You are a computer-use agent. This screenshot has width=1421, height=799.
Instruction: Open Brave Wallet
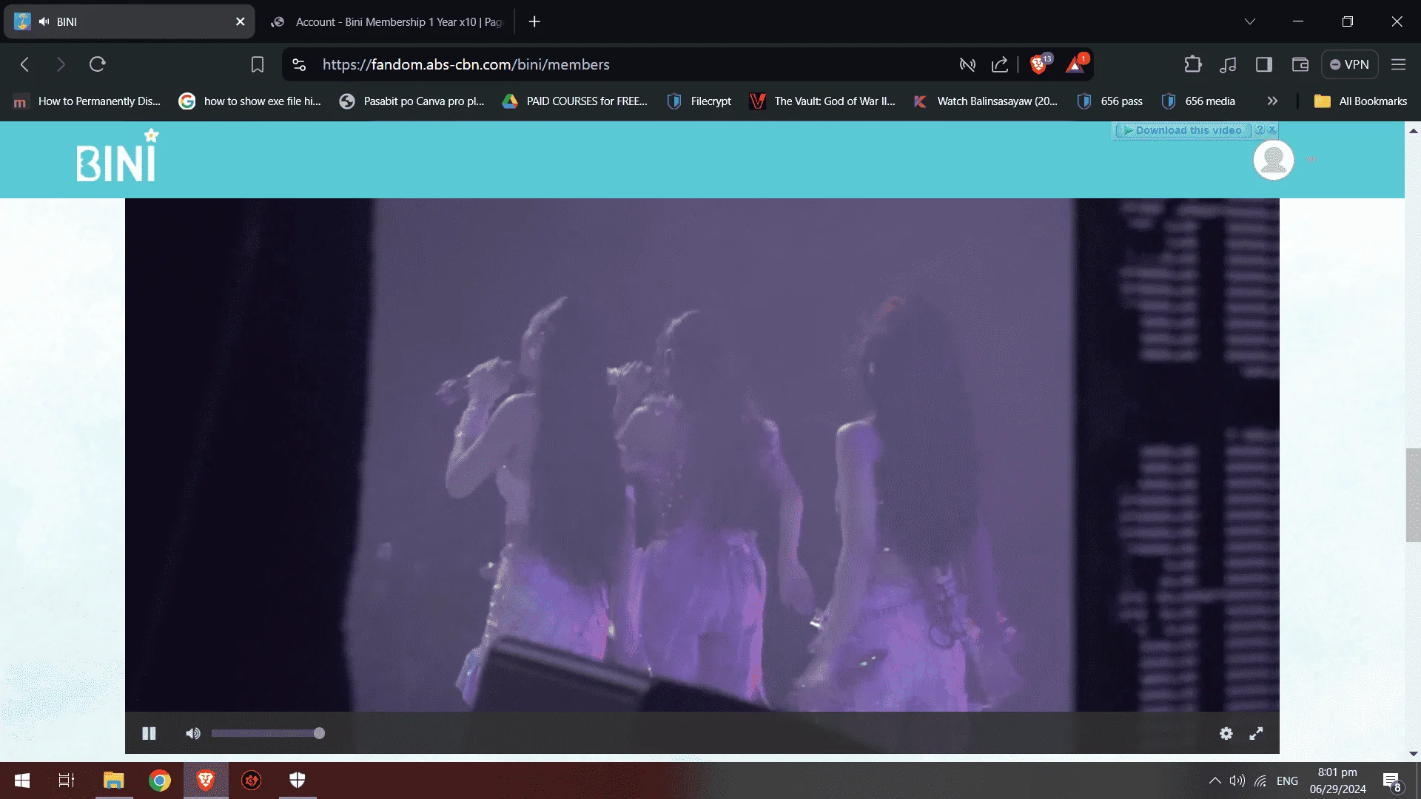pos(1300,64)
